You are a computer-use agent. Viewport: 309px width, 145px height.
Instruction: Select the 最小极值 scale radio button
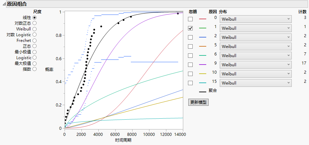34,52
